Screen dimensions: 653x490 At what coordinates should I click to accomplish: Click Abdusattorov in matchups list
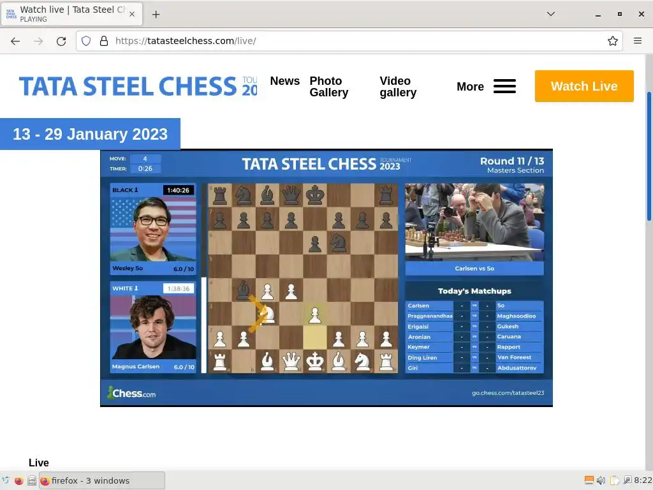(517, 368)
